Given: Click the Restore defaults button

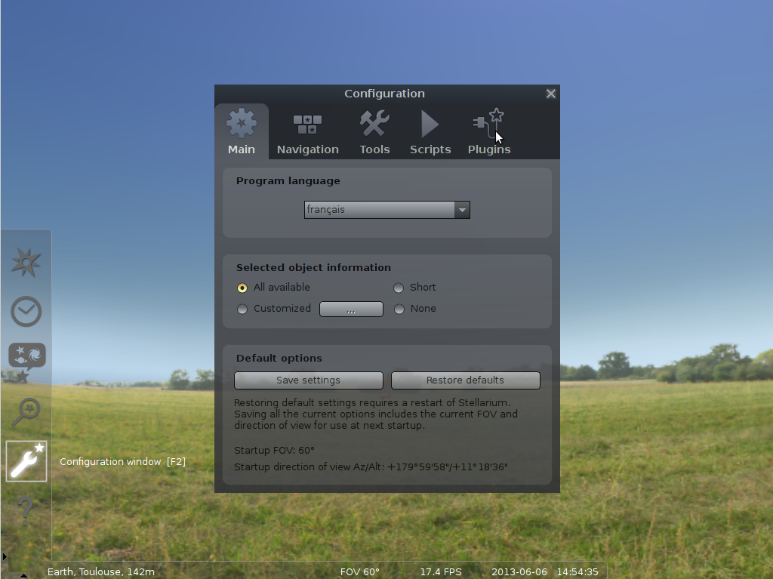Looking at the screenshot, I should pyautogui.click(x=465, y=380).
